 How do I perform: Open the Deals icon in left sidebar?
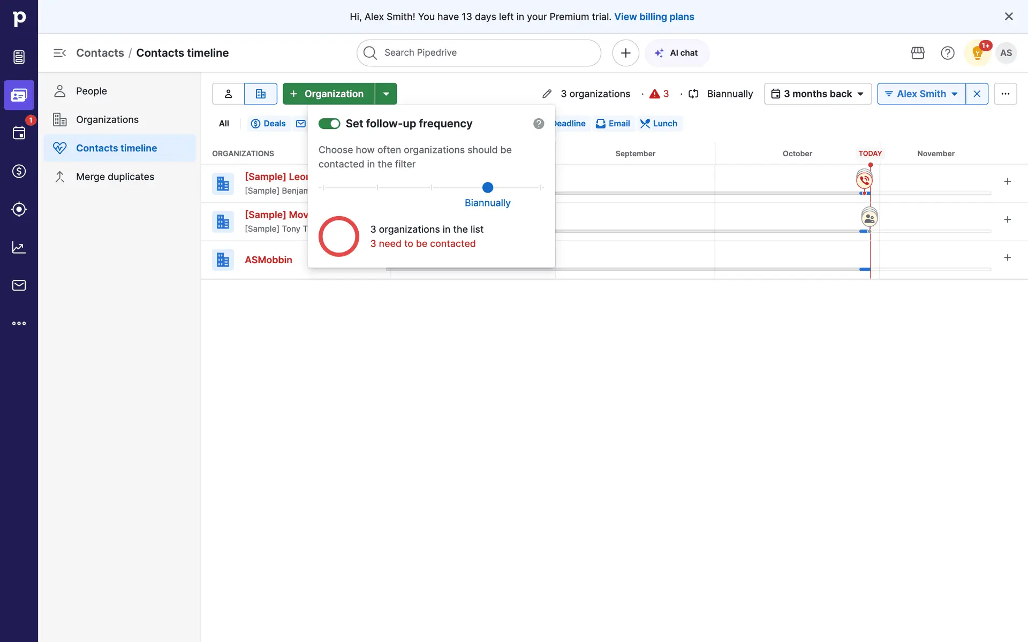pyautogui.click(x=19, y=171)
